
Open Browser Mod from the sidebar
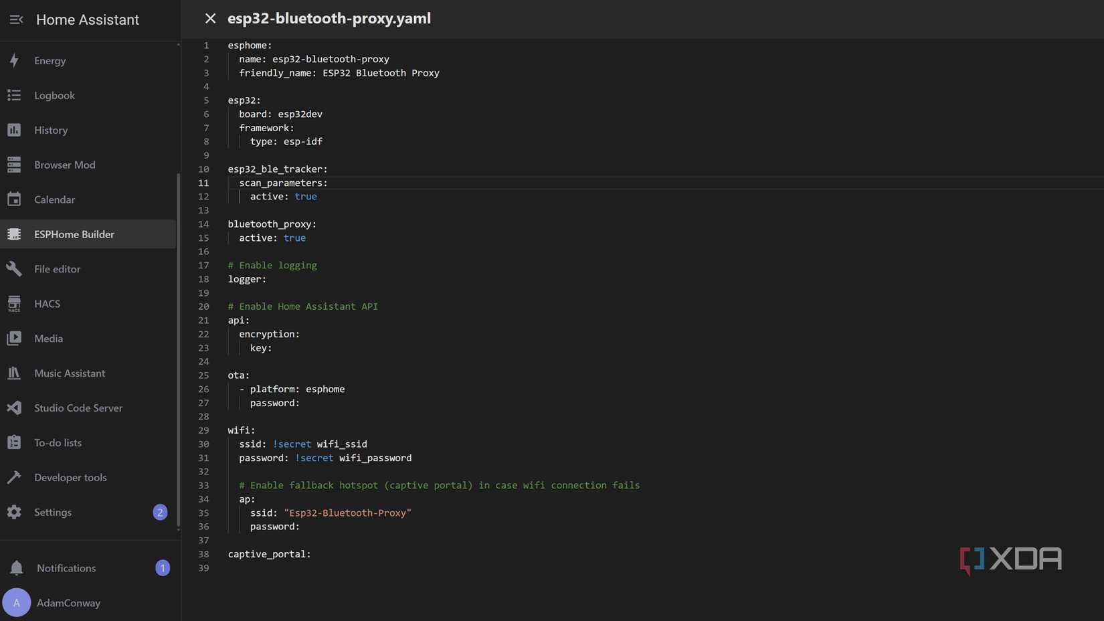[64, 165]
